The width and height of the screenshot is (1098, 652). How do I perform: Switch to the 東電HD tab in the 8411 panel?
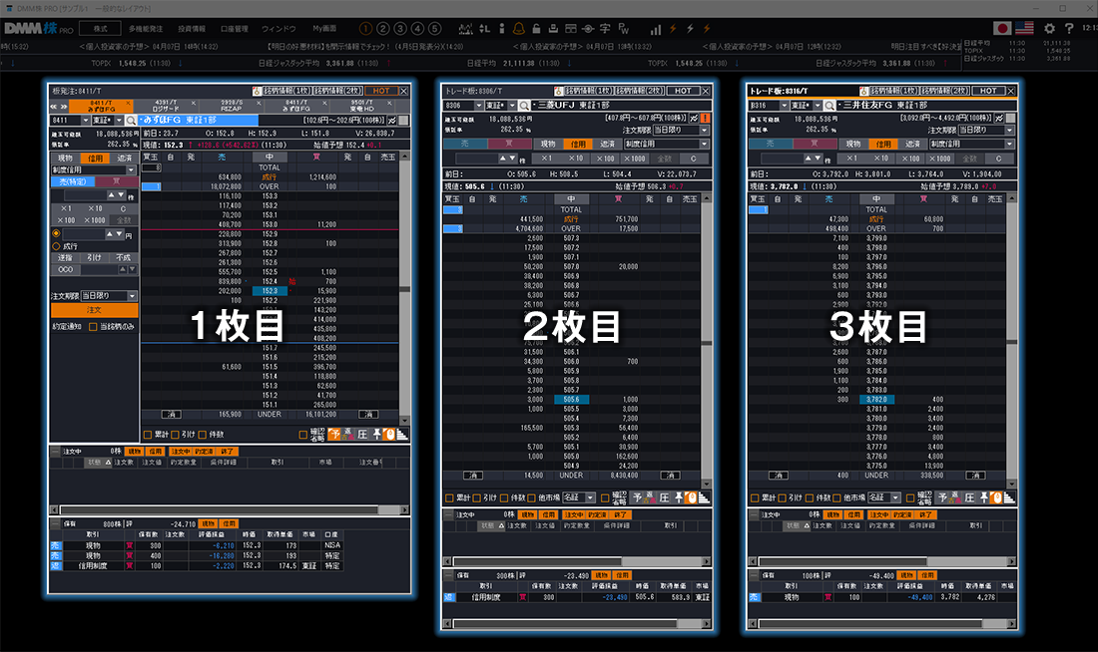(361, 107)
